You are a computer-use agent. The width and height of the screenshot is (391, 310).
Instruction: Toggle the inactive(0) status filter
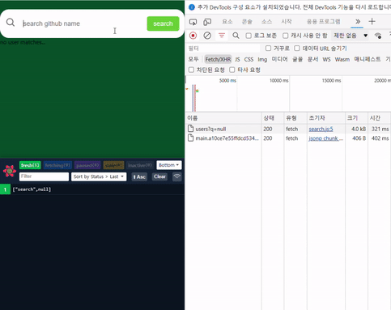point(140,165)
